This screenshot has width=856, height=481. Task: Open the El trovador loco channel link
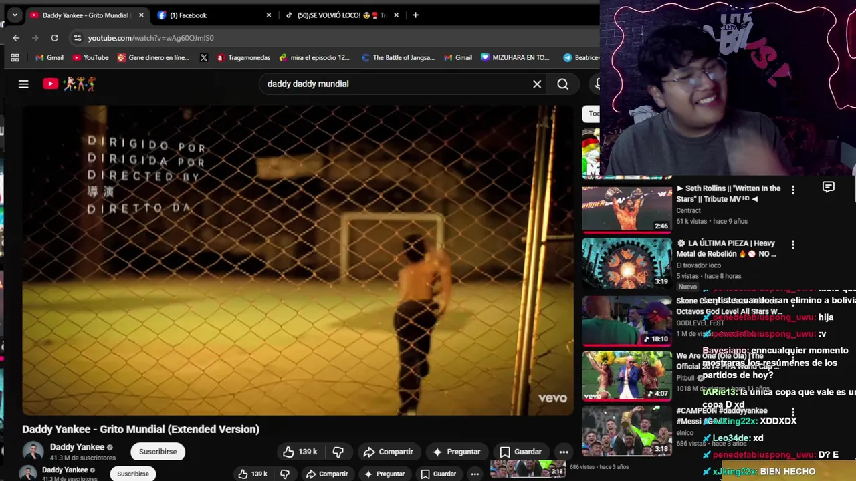pos(700,265)
